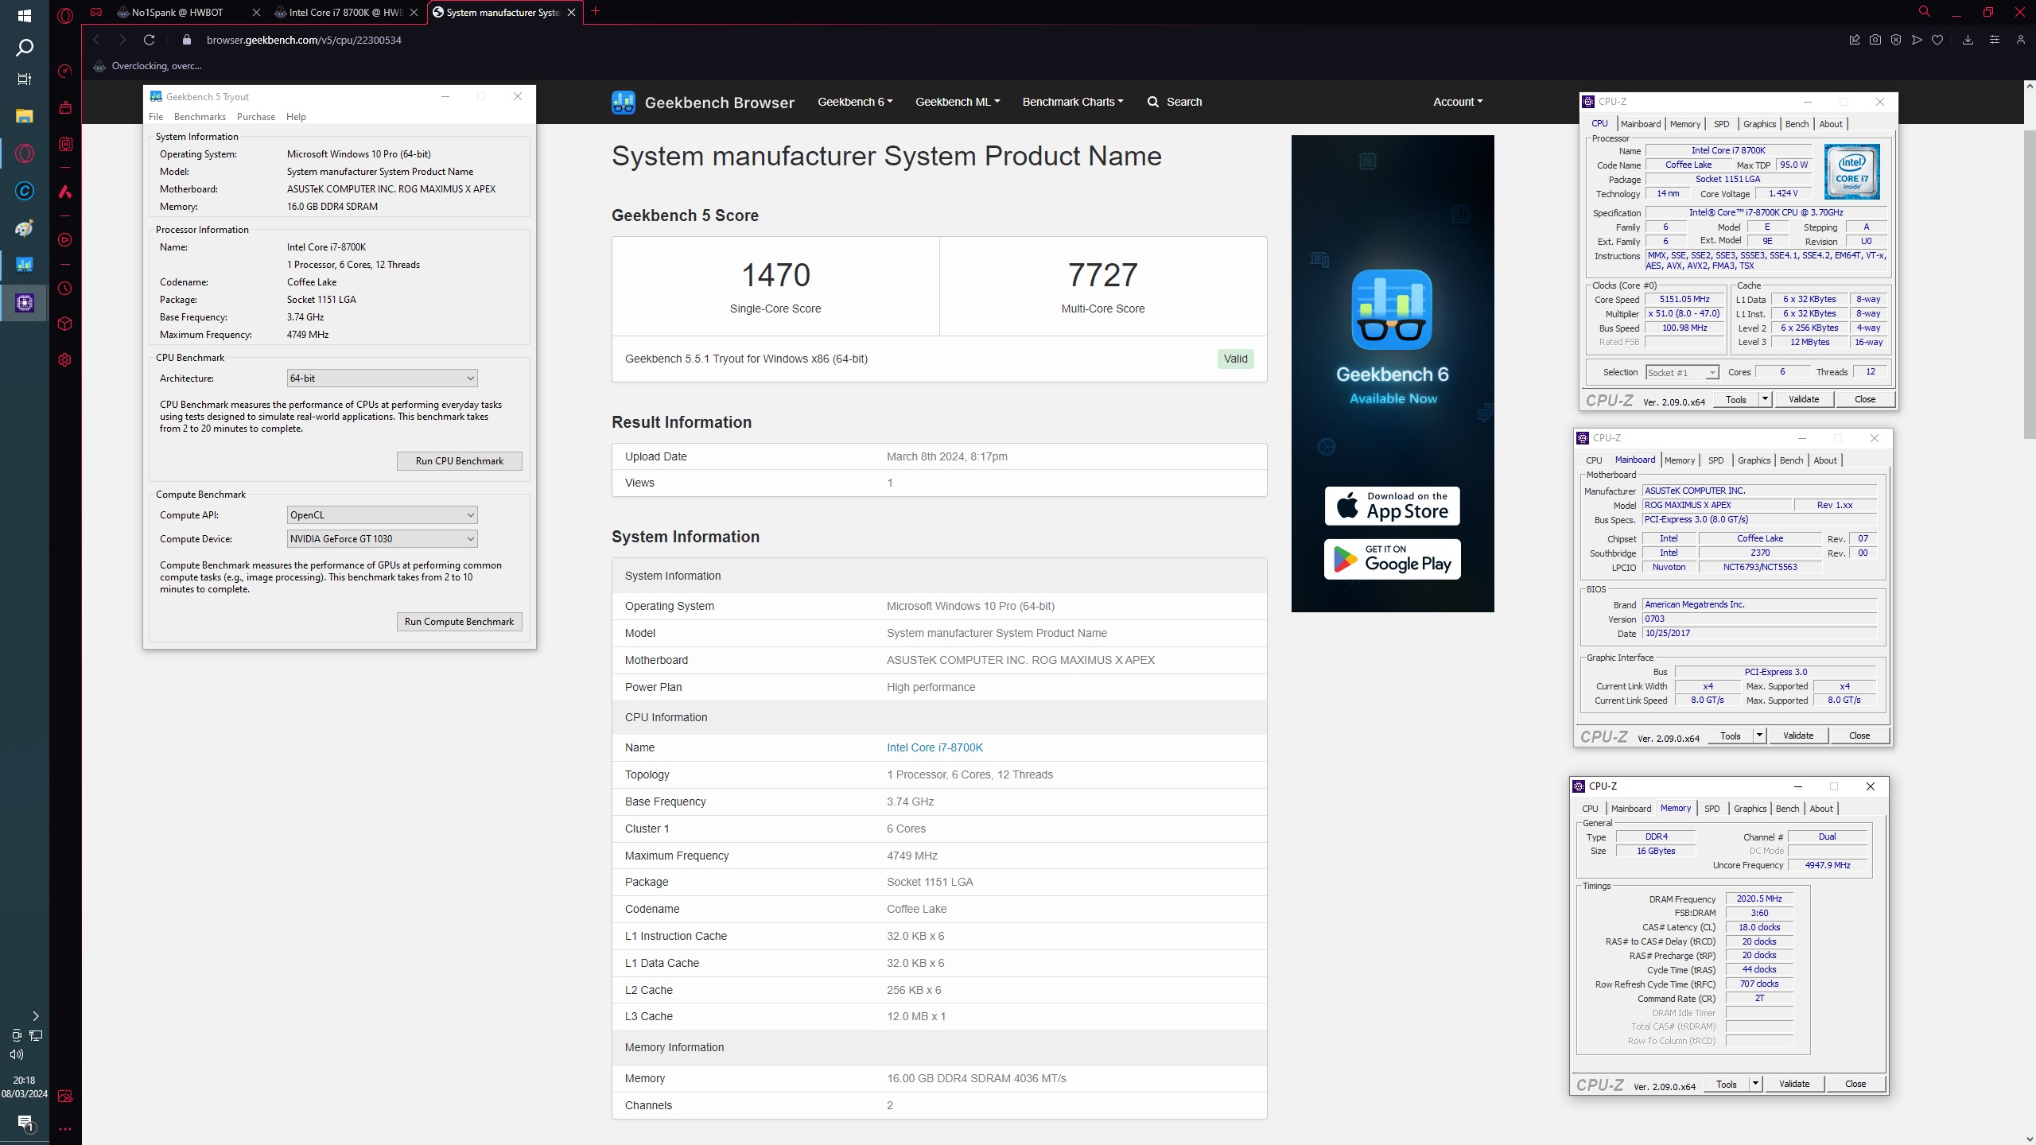Open the browser Downloads icon

[x=1968, y=40]
